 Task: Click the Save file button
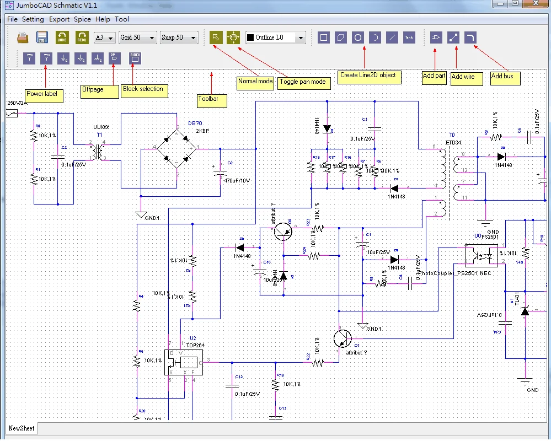click(x=41, y=37)
